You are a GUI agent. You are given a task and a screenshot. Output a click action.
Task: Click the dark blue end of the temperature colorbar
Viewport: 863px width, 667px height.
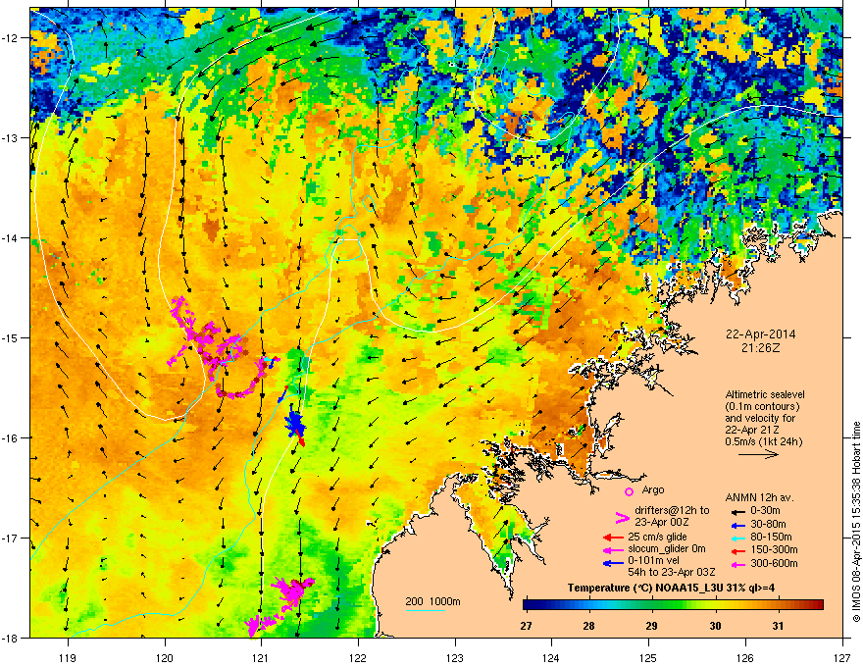pyautogui.click(x=528, y=605)
